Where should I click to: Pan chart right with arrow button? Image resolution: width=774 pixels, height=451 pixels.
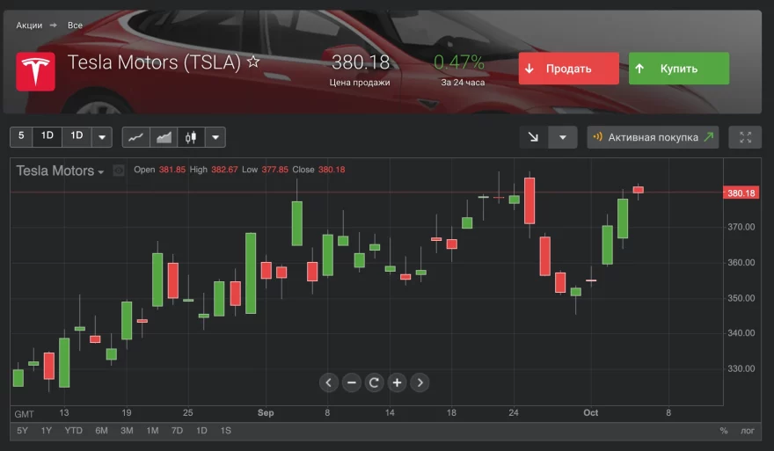pos(420,382)
